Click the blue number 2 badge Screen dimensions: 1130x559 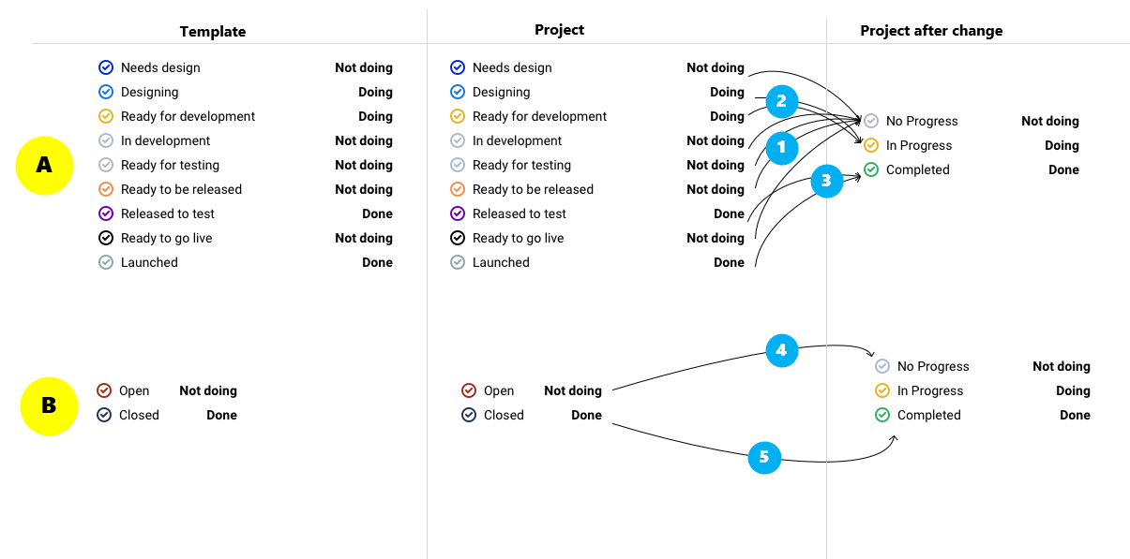[x=781, y=101]
